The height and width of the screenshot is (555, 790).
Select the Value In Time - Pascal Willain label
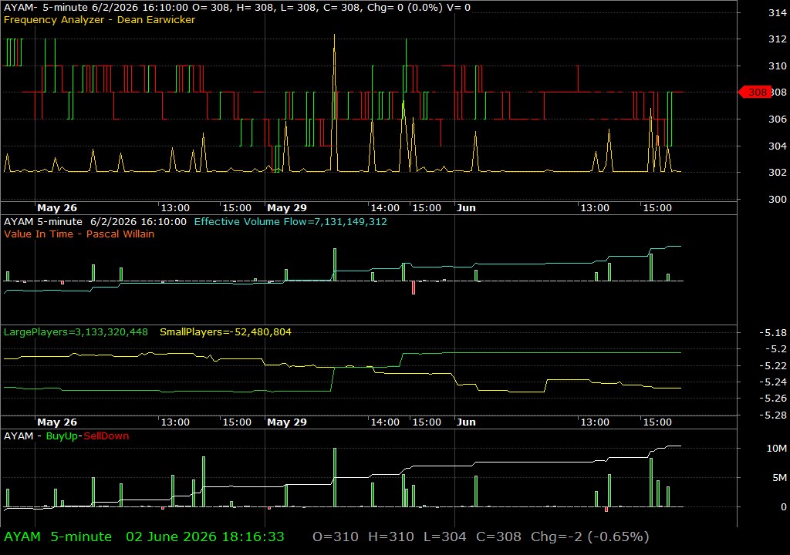tap(79, 234)
